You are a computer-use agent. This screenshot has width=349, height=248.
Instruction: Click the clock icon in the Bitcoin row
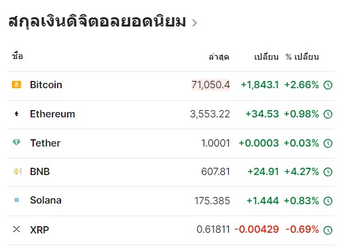click(328, 85)
